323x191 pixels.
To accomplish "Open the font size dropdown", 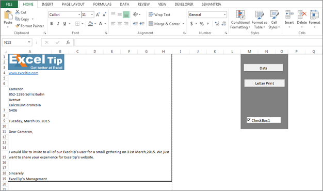I will [x=92, y=14].
